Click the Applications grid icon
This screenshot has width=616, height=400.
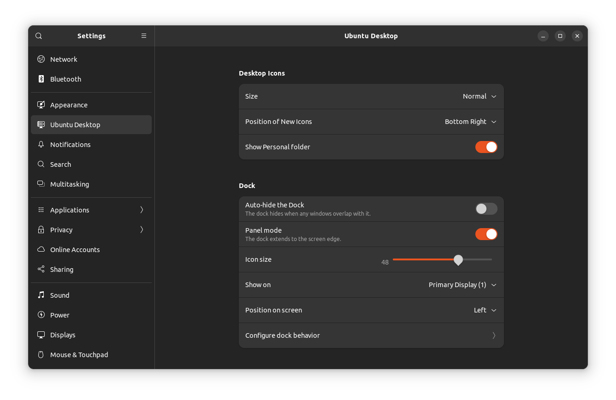click(x=41, y=210)
